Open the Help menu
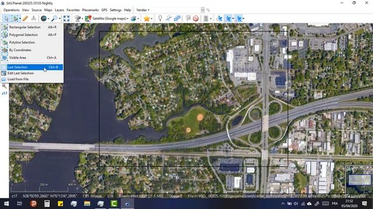The height and width of the screenshot is (209, 373). pyautogui.click(x=128, y=10)
